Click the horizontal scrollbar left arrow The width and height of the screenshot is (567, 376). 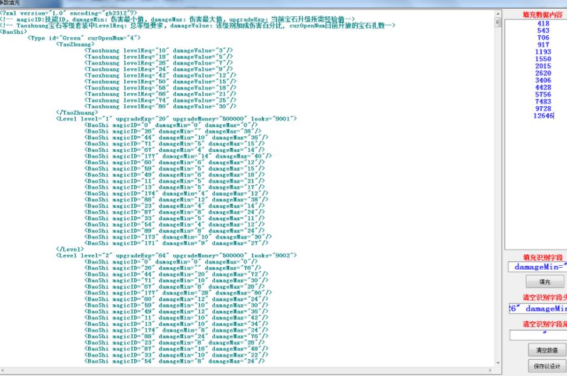tap(3, 370)
